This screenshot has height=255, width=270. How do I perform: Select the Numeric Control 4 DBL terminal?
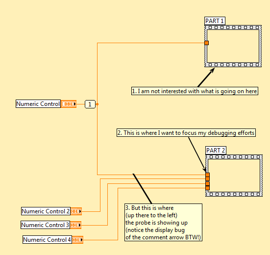coord(77,240)
